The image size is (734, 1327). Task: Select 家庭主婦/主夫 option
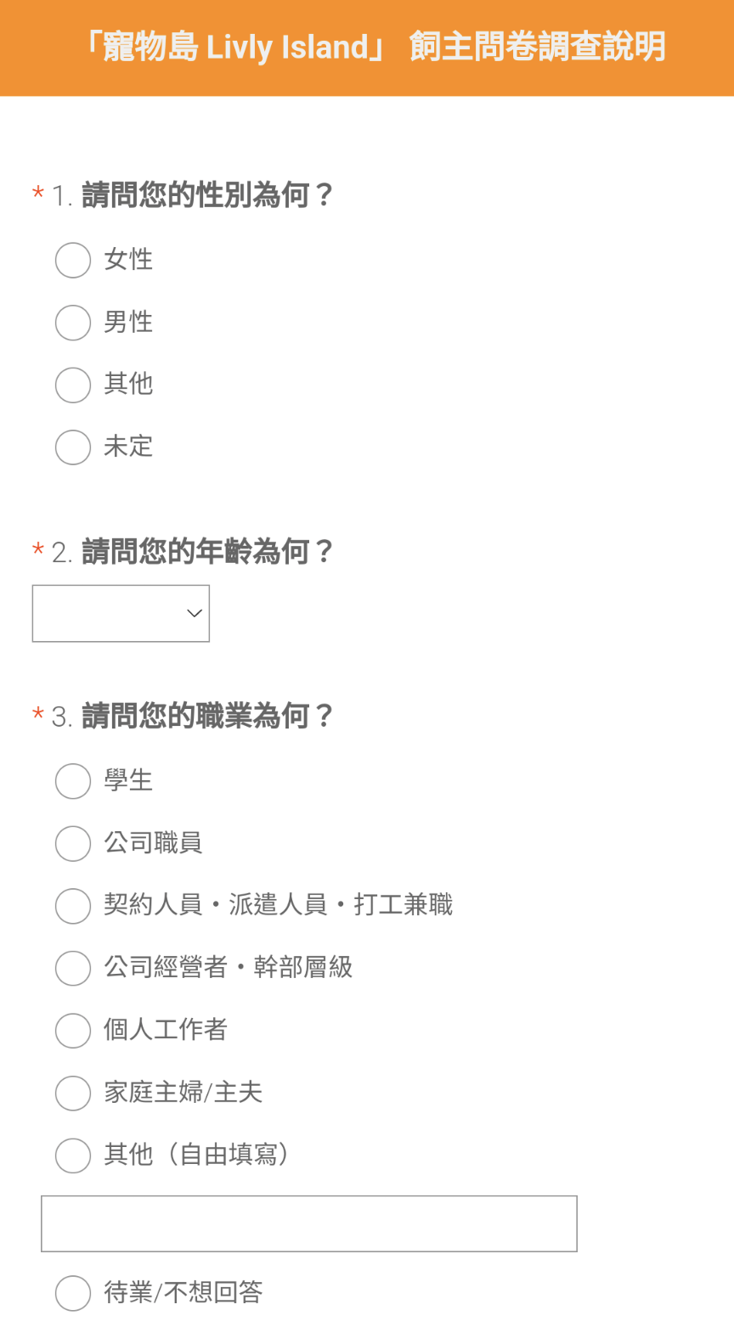73,1093
